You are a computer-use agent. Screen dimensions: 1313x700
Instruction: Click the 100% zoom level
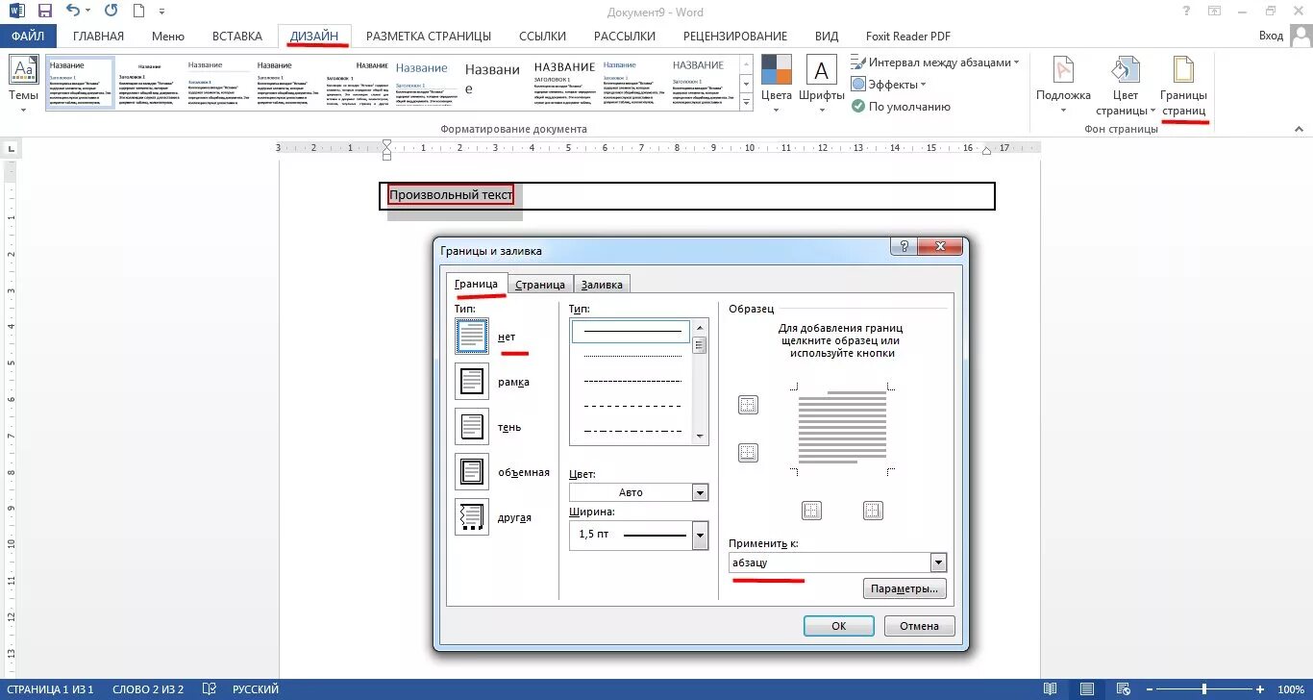point(1290,689)
